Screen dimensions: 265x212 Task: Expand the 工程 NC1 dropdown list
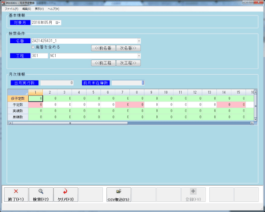[139, 56]
